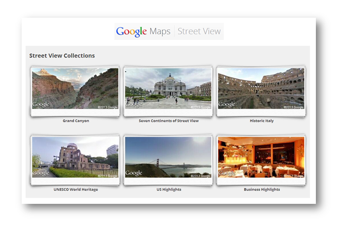Image resolution: width=339 pixels, height=226 pixels.
Task: Open the Seven Continents palace thumbnail
Action: coord(168,89)
